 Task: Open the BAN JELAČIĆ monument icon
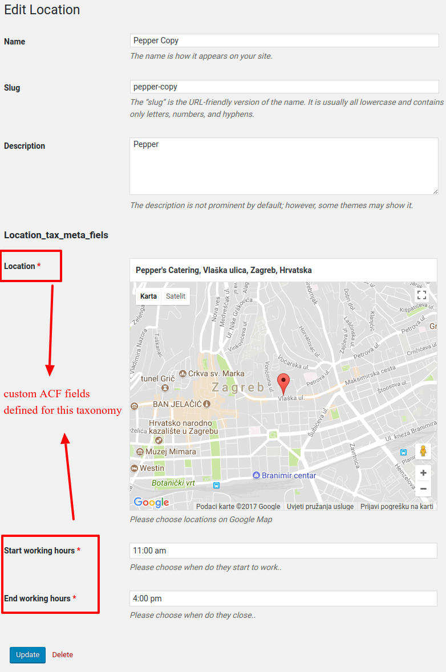(206, 404)
